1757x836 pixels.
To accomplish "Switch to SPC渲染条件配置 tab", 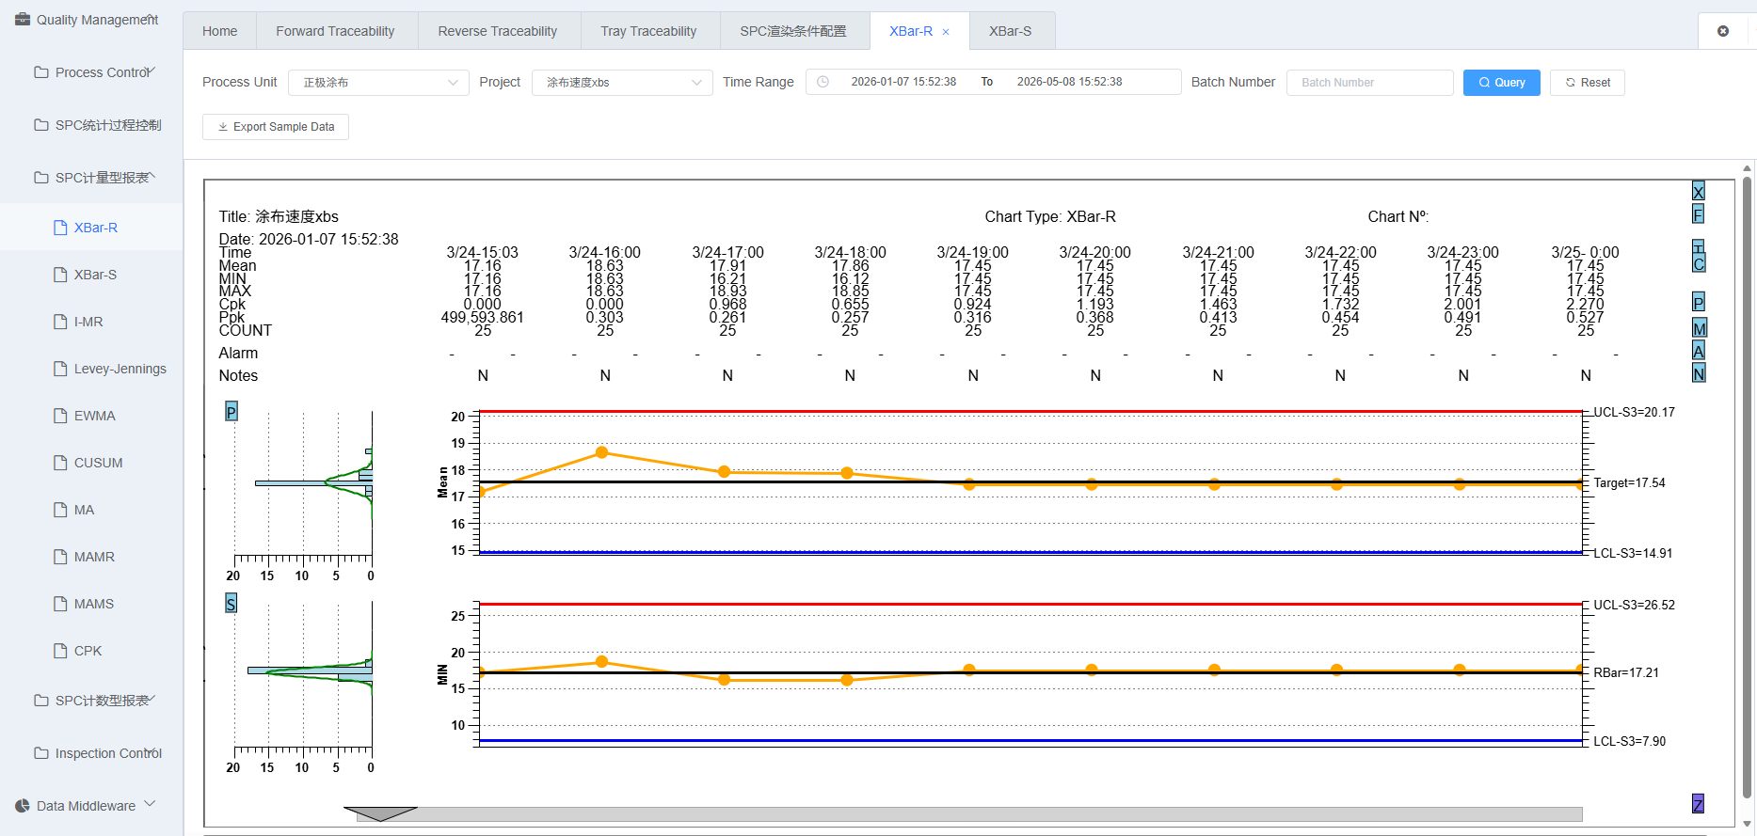I will pyautogui.click(x=793, y=31).
